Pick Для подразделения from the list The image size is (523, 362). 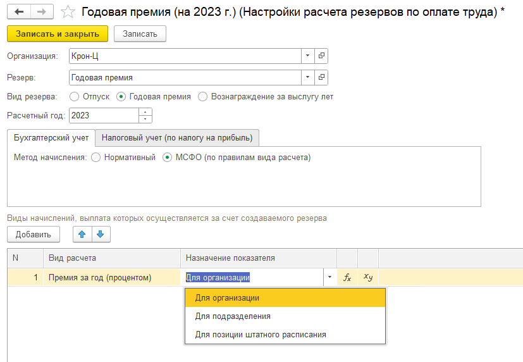(285, 316)
